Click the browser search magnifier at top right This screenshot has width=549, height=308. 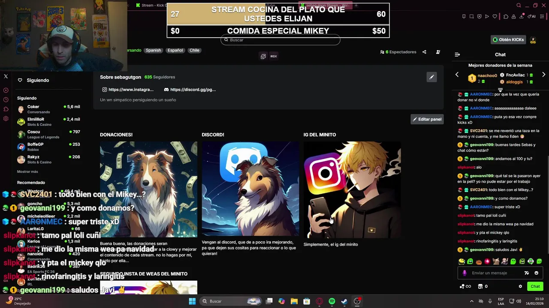pos(519,6)
